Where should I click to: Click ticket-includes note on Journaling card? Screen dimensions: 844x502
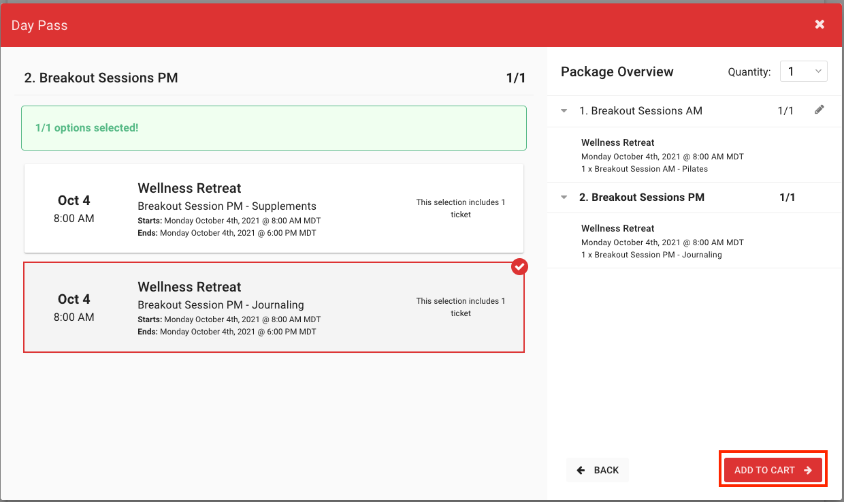pyautogui.click(x=461, y=307)
